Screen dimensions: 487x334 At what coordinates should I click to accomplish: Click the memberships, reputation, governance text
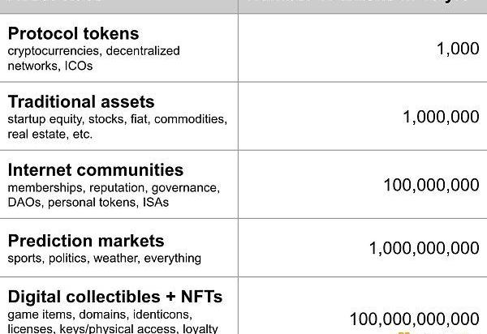pyautogui.click(x=113, y=188)
